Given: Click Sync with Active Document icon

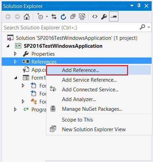Looking at the screenshot, I should [x=54, y=17].
